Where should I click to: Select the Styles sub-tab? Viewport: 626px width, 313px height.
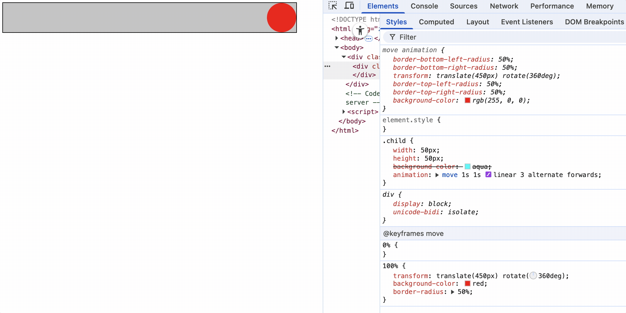[396, 22]
